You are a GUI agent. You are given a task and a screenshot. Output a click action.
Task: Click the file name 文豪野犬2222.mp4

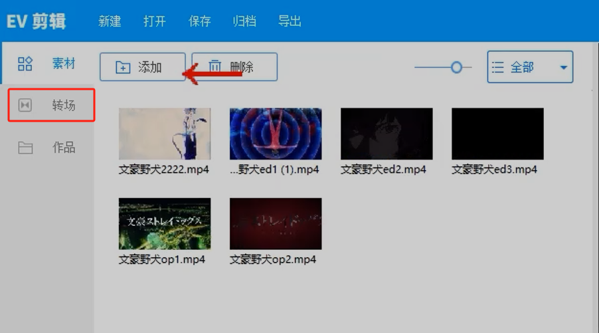pos(164,169)
